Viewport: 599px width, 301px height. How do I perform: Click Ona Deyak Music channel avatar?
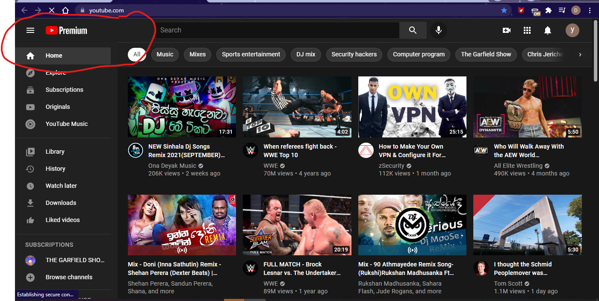pos(136,150)
